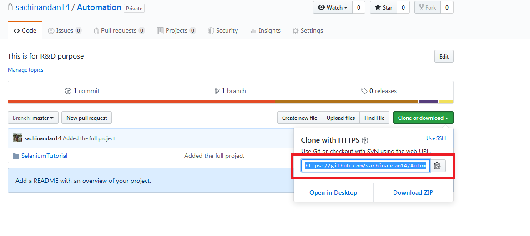The image size is (530, 236).
Task: Switch to Use SSH link
Action: [436, 138]
